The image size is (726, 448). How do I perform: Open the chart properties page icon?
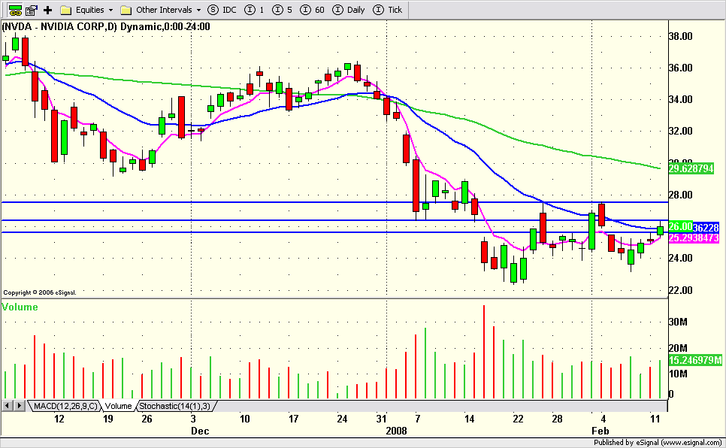click(x=32, y=10)
